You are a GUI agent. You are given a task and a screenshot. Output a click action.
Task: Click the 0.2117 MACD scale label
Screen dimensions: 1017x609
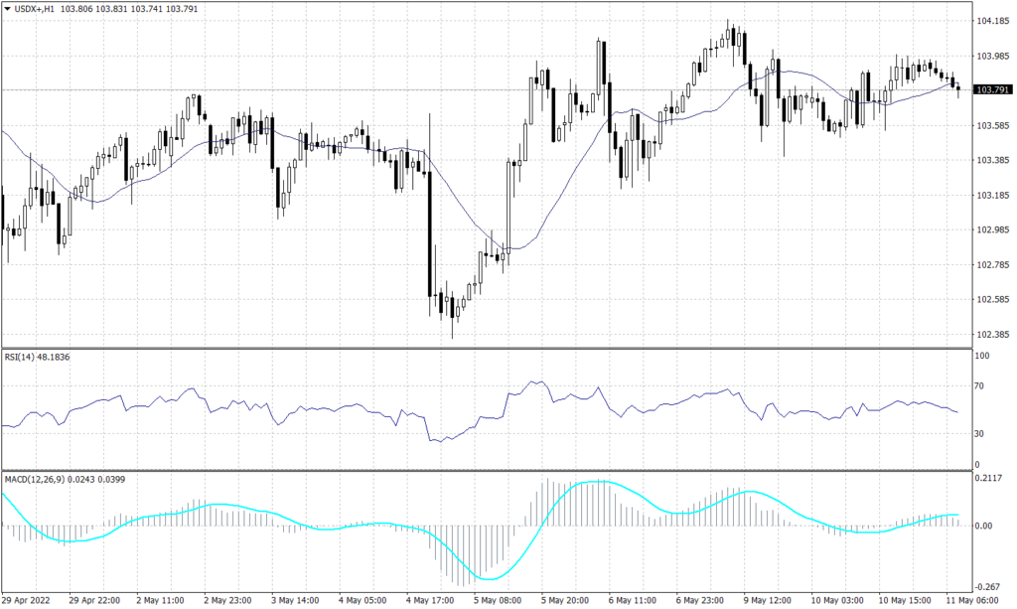pyautogui.click(x=989, y=476)
